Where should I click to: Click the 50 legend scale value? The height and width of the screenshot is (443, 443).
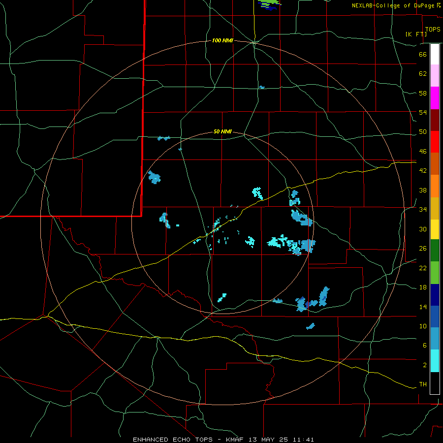pyautogui.click(x=423, y=132)
